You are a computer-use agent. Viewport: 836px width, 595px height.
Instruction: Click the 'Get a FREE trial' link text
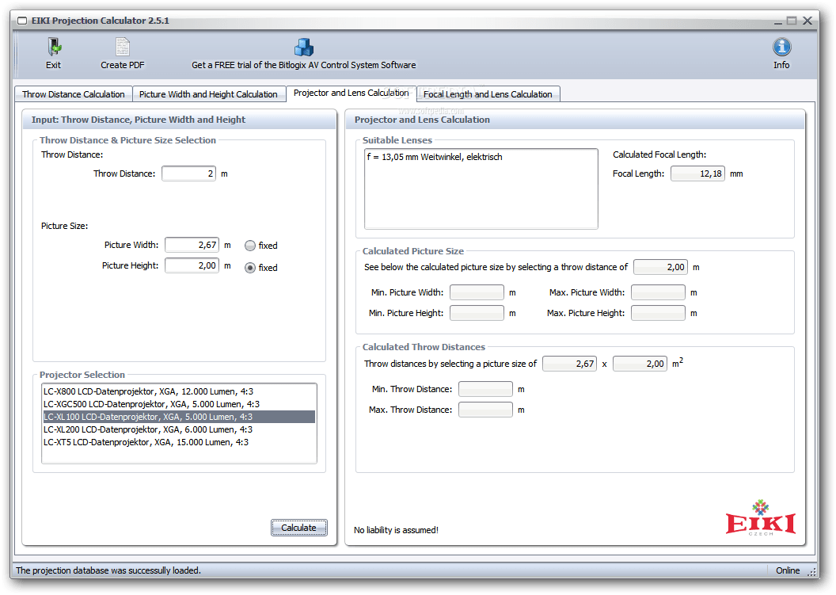[x=303, y=66]
